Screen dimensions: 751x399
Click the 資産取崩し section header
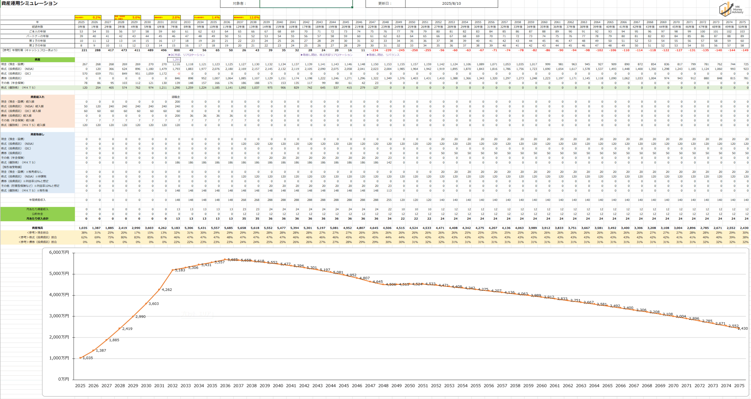click(x=38, y=134)
